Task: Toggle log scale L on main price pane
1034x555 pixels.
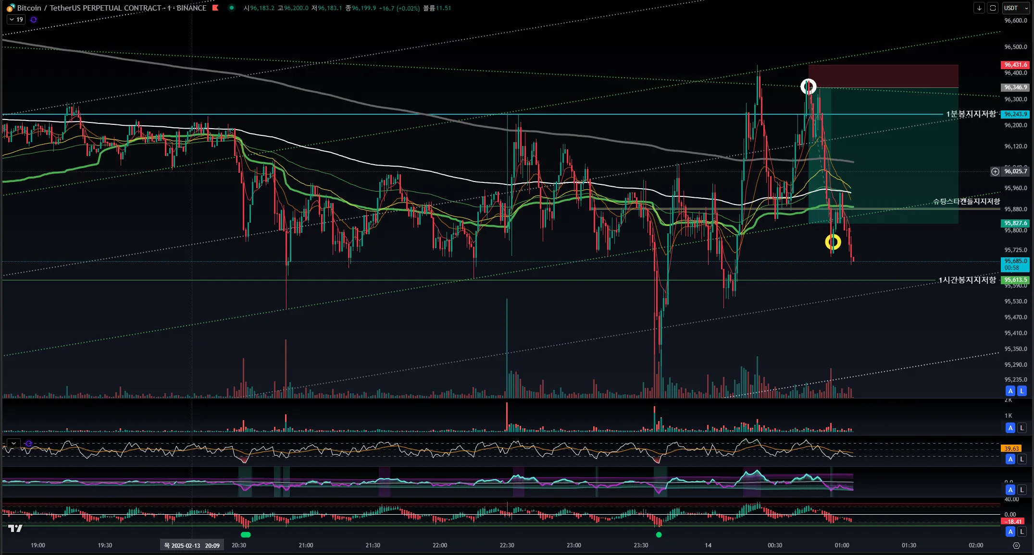Action: [1022, 391]
